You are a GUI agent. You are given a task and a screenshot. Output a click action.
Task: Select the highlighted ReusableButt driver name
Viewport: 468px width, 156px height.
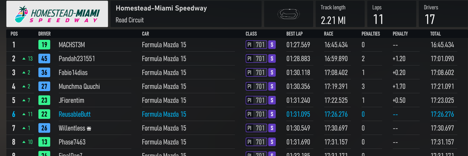pyautogui.click(x=75, y=114)
